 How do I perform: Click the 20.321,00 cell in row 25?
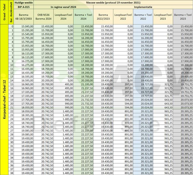pyautogui.click(x=143, y=123)
